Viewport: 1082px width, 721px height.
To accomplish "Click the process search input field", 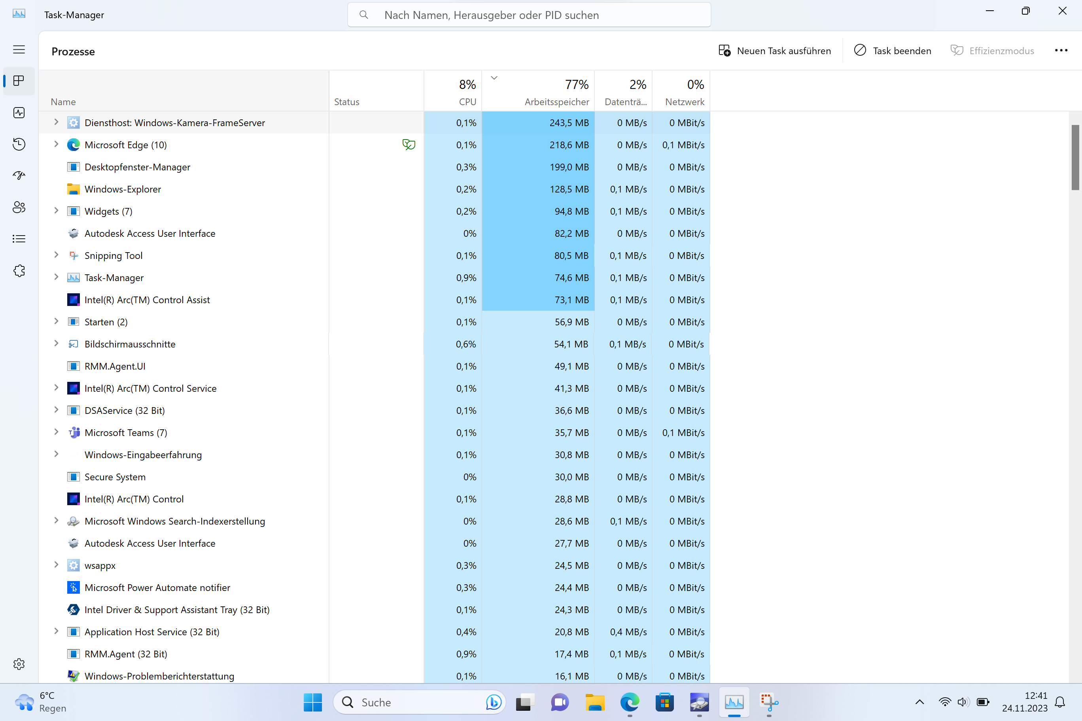I will click(529, 15).
